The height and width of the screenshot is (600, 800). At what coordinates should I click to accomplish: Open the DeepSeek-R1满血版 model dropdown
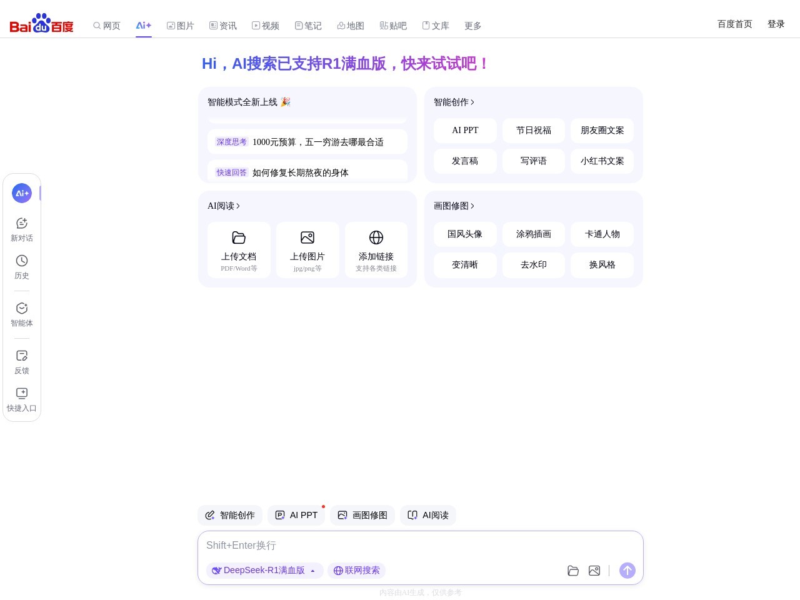pos(264,571)
